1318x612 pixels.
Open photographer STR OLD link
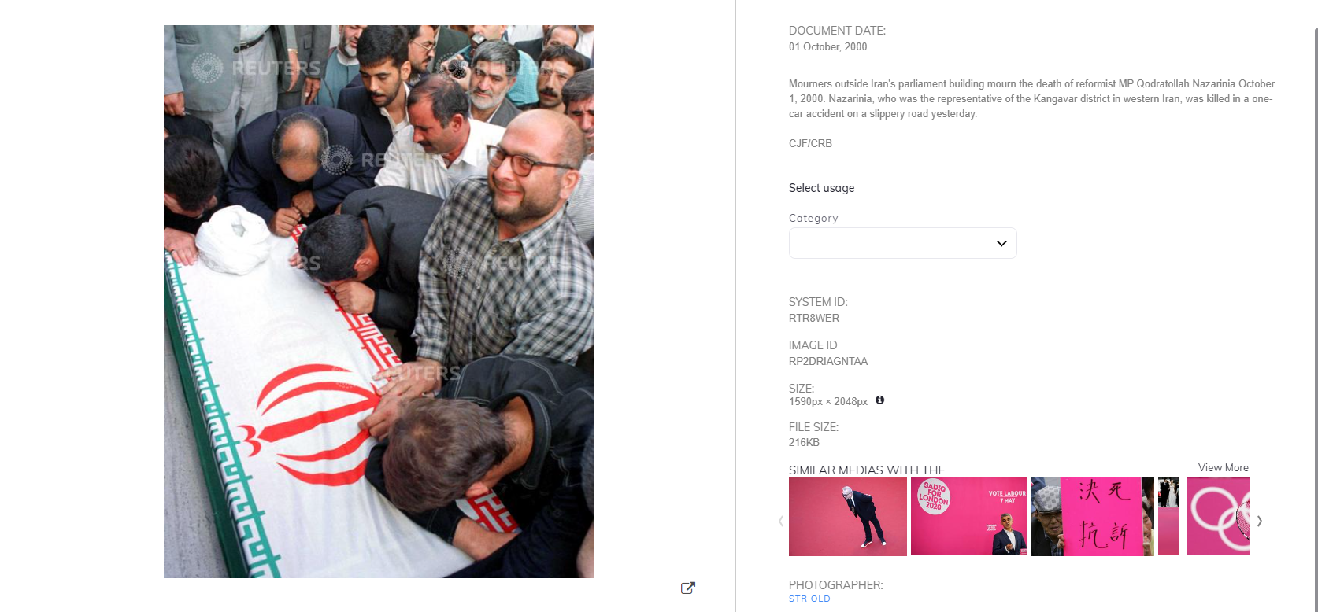tap(809, 599)
